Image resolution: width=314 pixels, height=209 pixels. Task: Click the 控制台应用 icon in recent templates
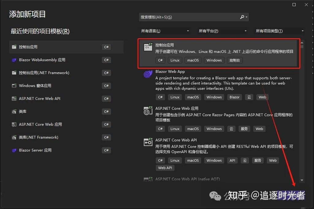(x=14, y=47)
